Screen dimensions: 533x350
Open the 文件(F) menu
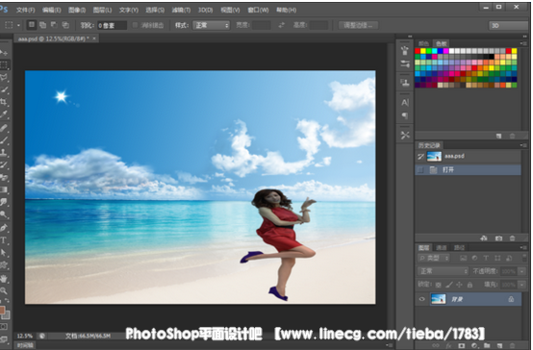pyautogui.click(x=25, y=10)
